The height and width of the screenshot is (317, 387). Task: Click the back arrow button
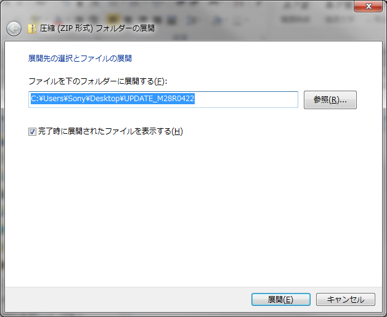click(14, 28)
